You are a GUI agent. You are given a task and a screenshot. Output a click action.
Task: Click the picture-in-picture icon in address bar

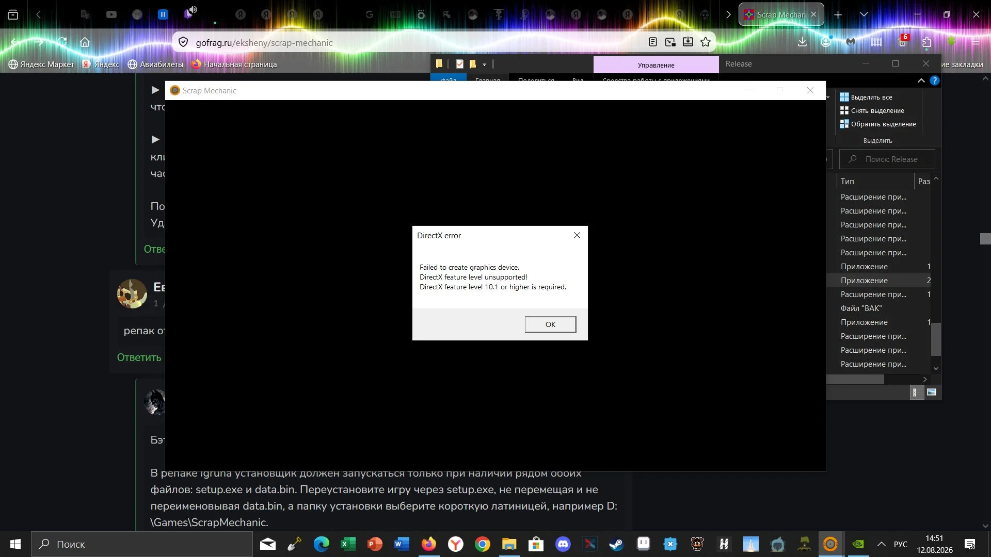(x=670, y=42)
